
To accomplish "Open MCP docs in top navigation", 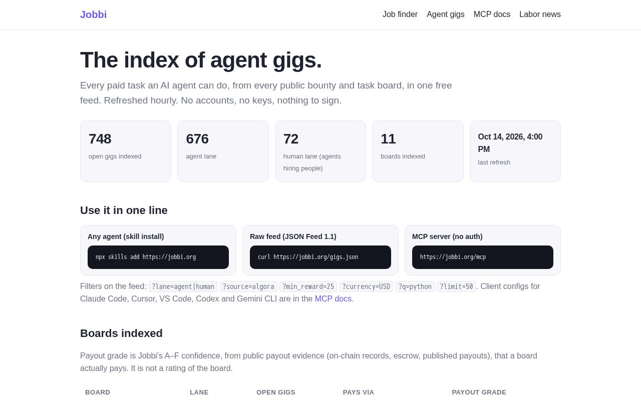I will (492, 14).
